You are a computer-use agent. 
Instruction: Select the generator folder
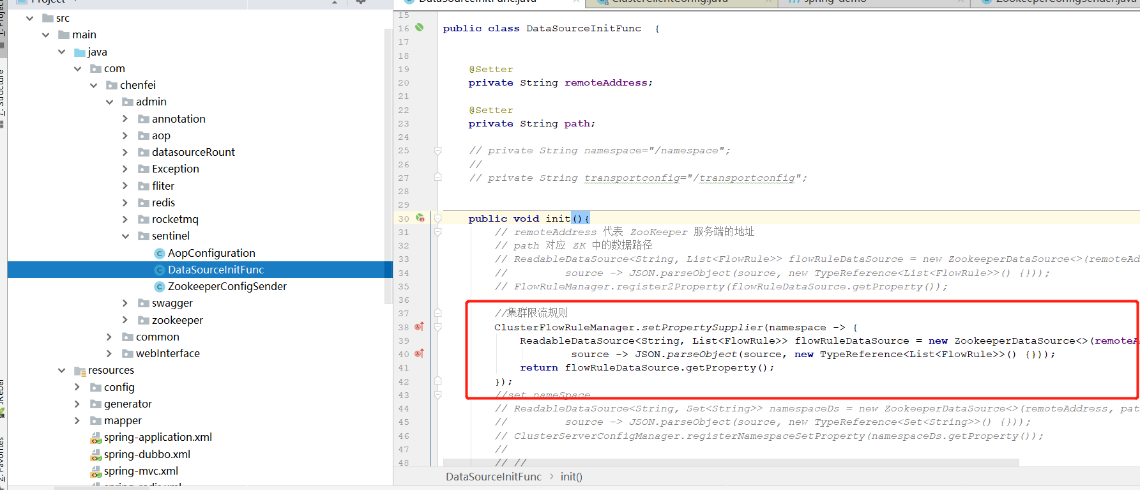pyautogui.click(x=128, y=404)
